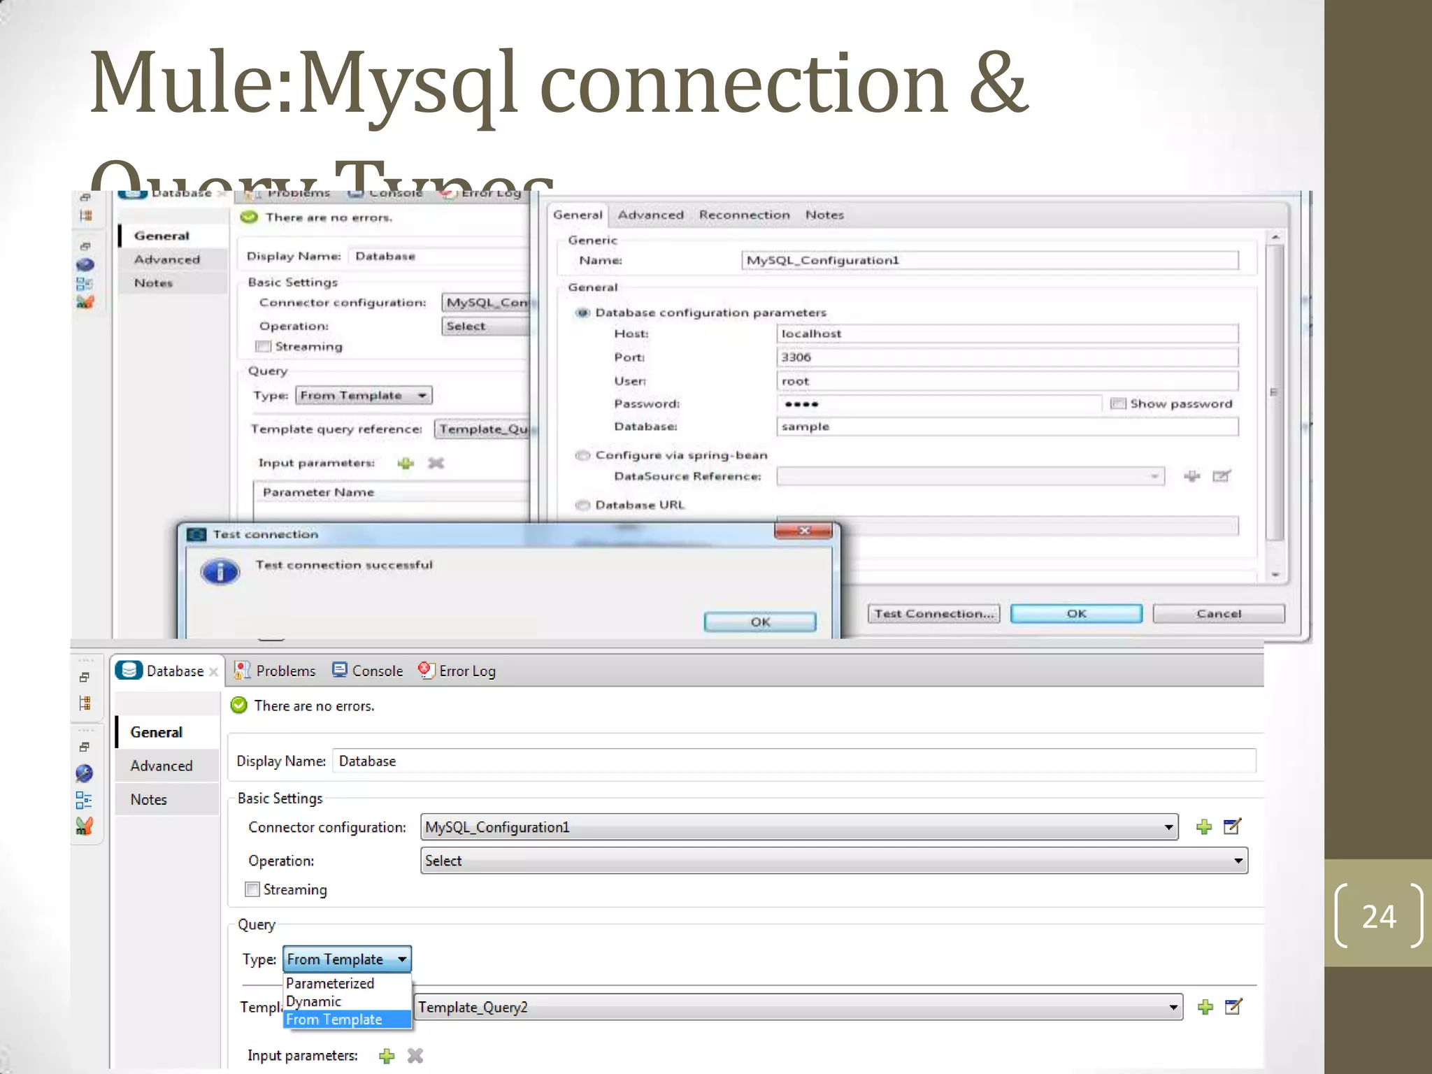Open upper Template query reference dropdown
The width and height of the screenshot is (1432, 1074).
pyautogui.click(x=483, y=429)
